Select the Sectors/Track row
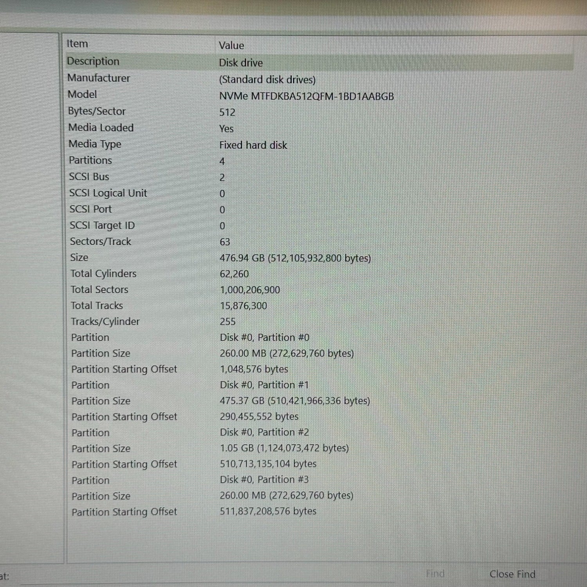 tap(101, 241)
